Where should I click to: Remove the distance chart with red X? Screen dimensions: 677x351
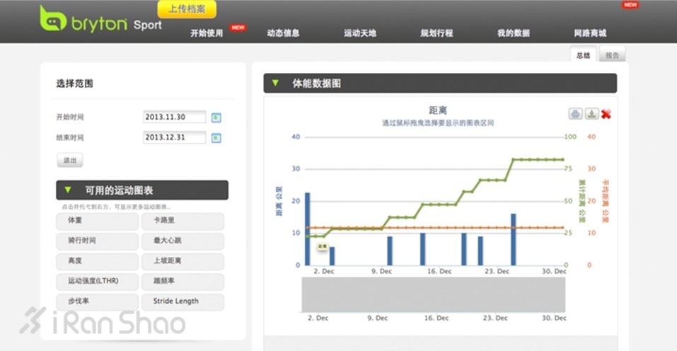tap(606, 115)
